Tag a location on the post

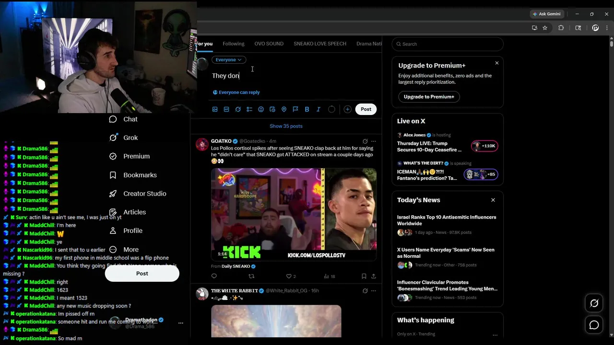click(x=284, y=109)
